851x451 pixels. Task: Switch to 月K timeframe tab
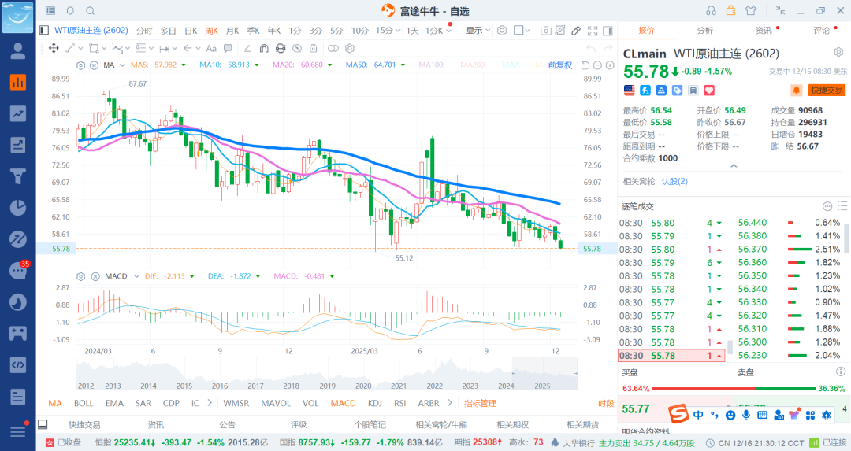coord(232,31)
